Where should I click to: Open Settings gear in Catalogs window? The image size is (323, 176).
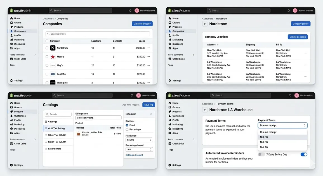[11, 165]
